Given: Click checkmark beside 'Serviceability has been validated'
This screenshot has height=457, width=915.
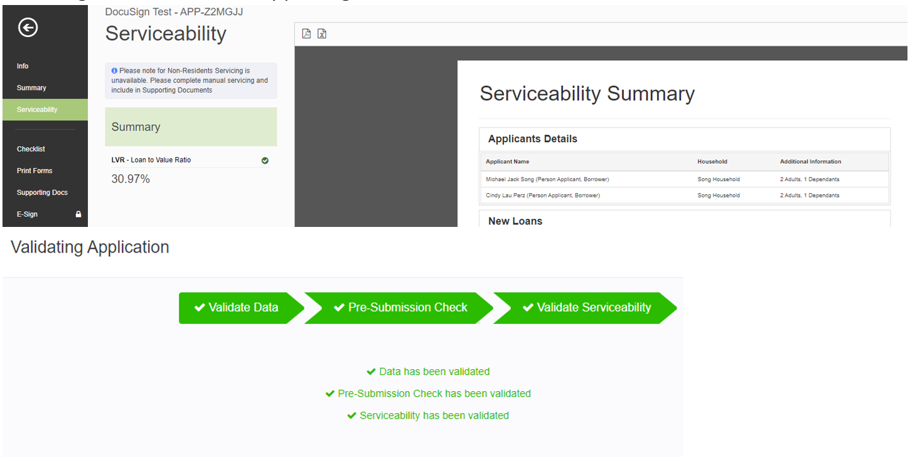Looking at the screenshot, I should point(352,416).
